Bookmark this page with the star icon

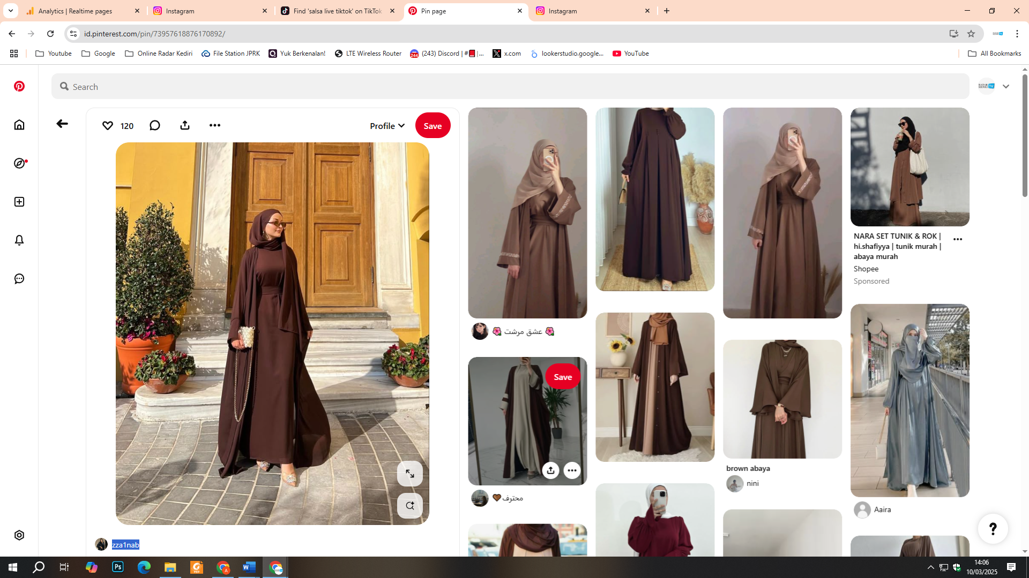[971, 34]
